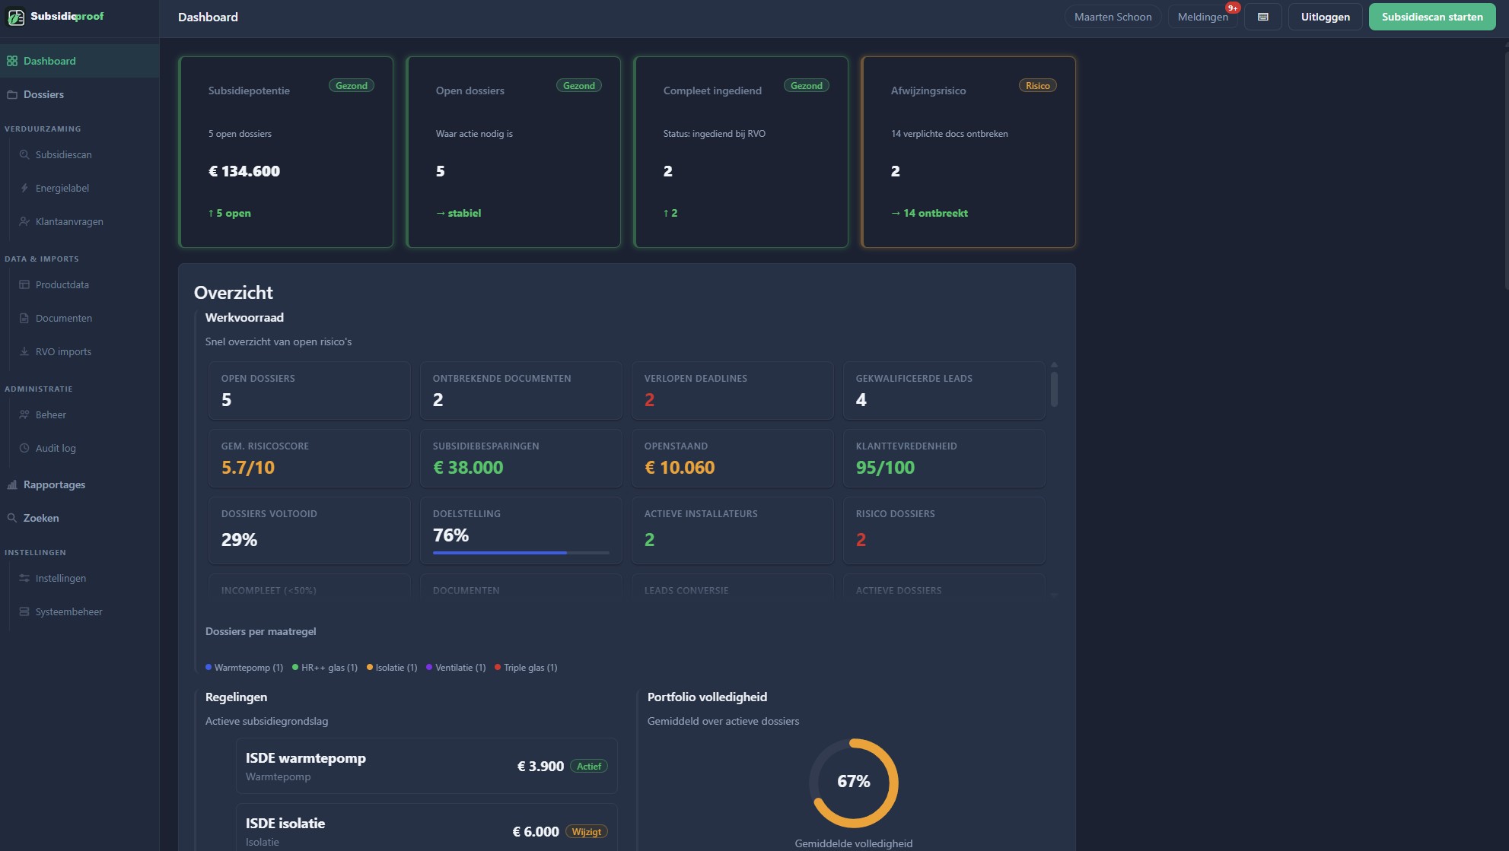Click the Openstaand € 10.060 tile
Image resolution: width=1509 pixels, height=851 pixels.
[733, 458]
